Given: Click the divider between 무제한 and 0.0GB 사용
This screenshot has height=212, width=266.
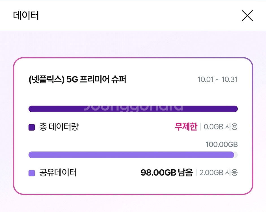Looking at the screenshot, I should [200, 127].
